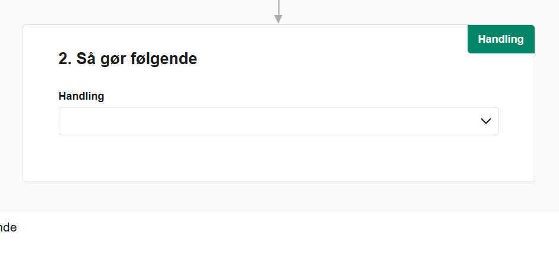The height and width of the screenshot is (273, 559).
Task: Click the word "Så" in the step heading
Action: point(87,59)
